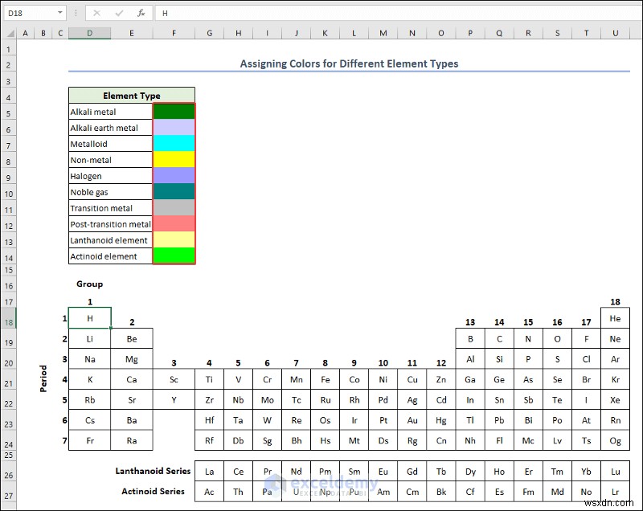Click the vertical 'Period' label
The image size is (643, 511).
(43, 378)
